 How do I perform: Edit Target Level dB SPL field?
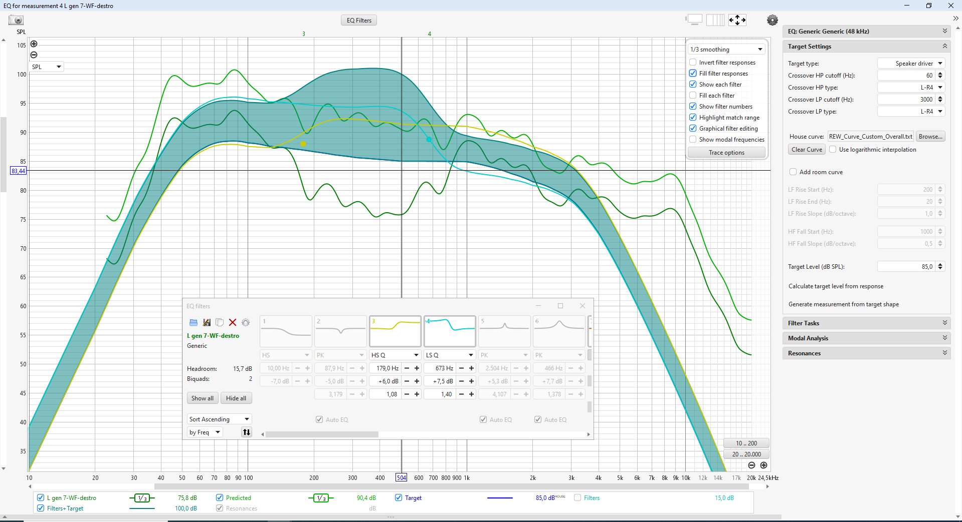coord(906,266)
